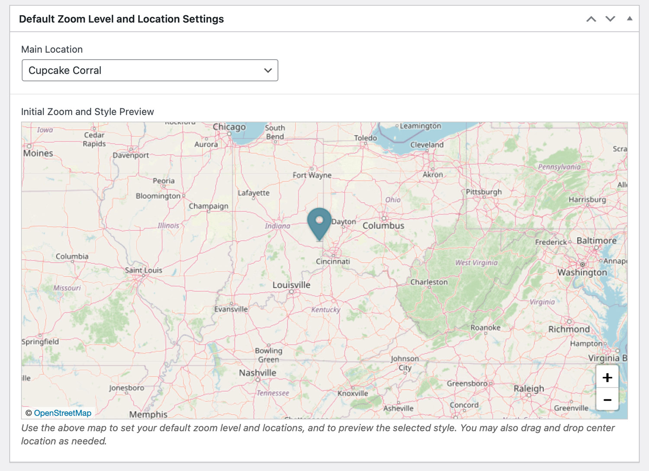Open the Main Location dropdown
This screenshot has height=471, width=649.
(x=150, y=71)
